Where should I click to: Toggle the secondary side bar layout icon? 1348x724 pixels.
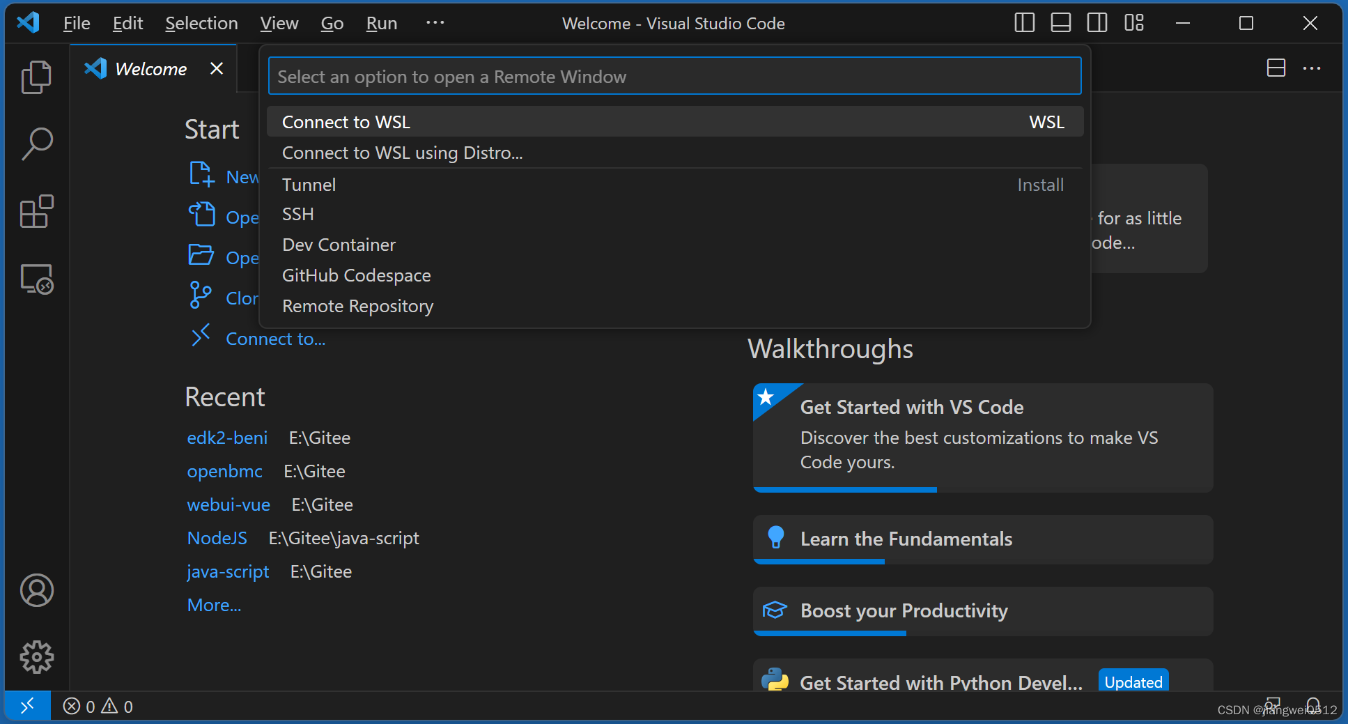[1097, 23]
